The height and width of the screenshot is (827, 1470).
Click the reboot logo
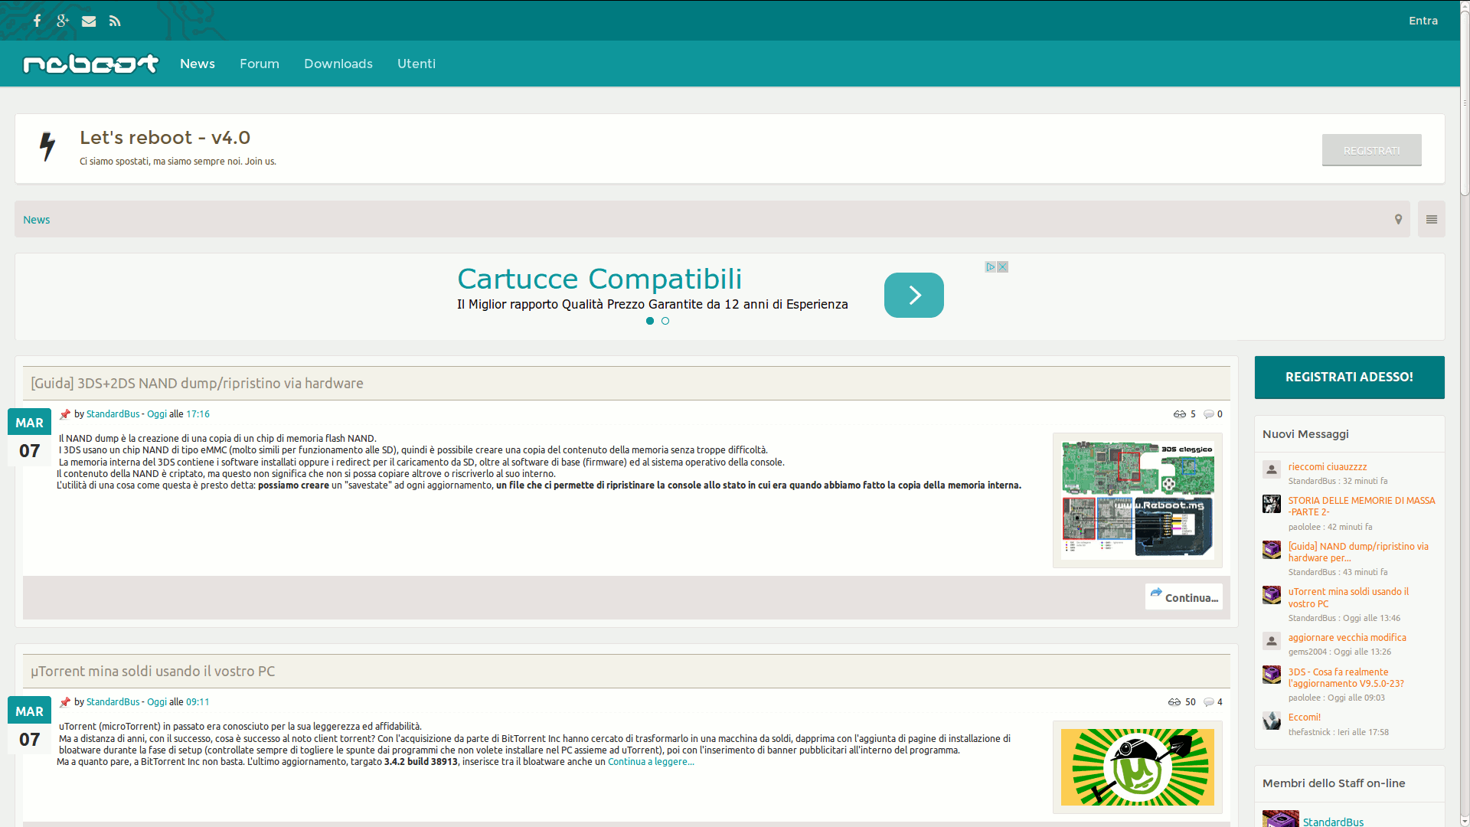click(x=90, y=64)
